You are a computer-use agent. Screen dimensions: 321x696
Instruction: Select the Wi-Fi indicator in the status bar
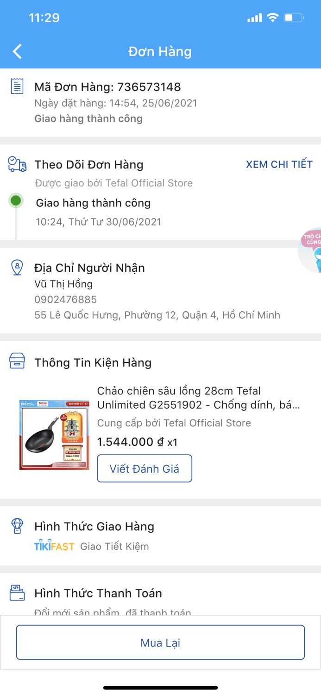pyautogui.click(x=272, y=17)
